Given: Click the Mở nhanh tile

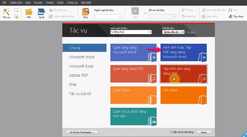Looking at the screenshot, I should (x=183, y=95).
